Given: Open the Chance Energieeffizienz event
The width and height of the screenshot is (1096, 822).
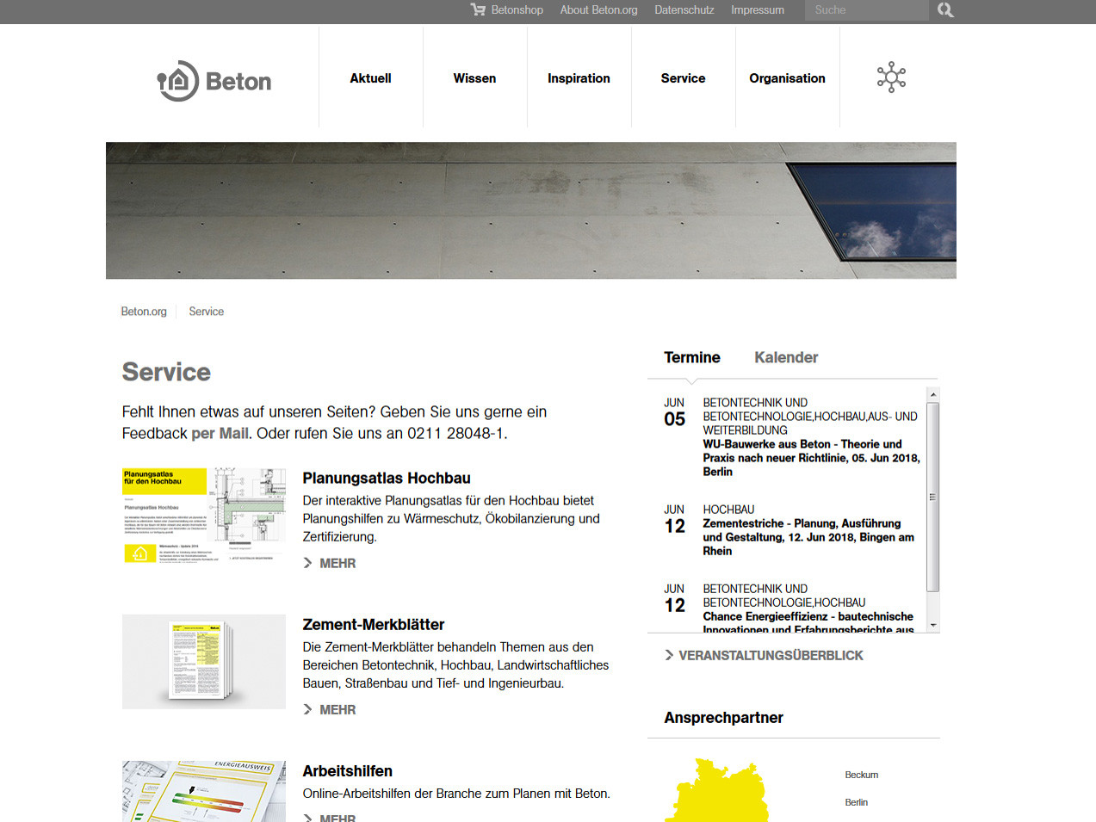Looking at the screenshot, I should click(808, 622).
